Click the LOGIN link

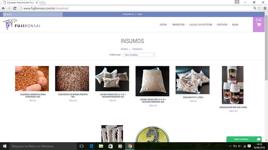tap(139, 14)
